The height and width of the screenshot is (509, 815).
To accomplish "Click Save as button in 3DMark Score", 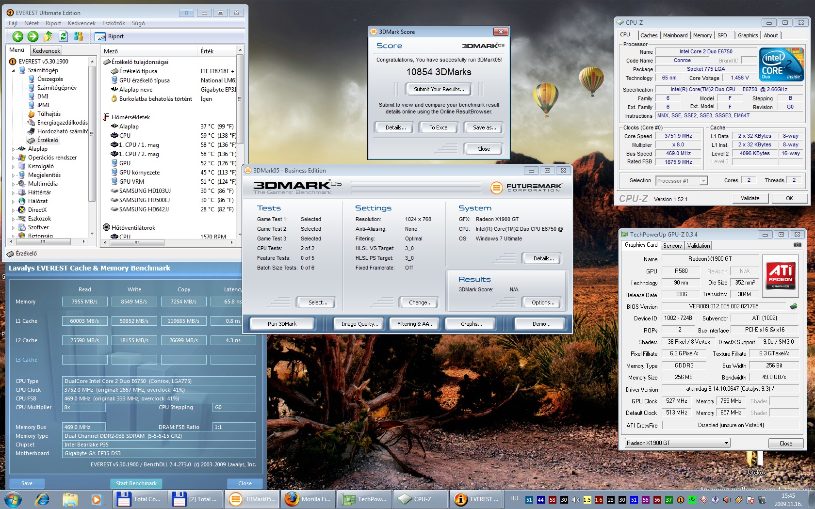I will (485, 127).
